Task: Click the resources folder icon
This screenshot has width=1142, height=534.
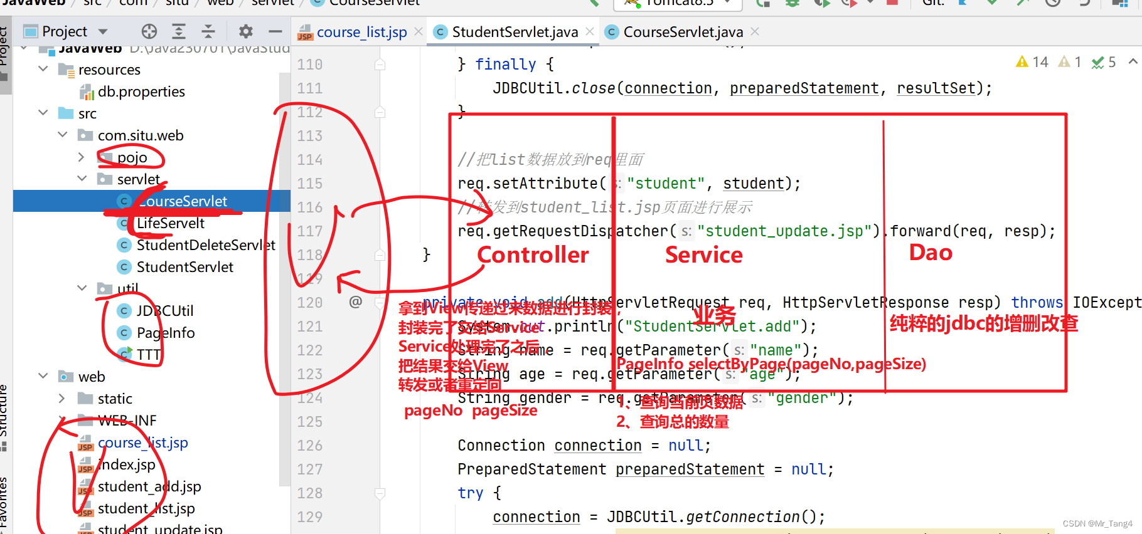Action: pyautogui.click(x=67, y=70)
